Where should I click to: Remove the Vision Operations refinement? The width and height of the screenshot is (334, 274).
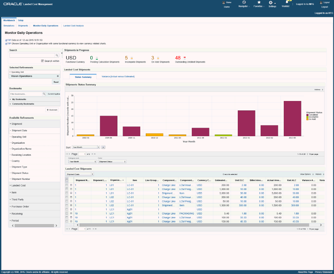tap(58, 76)
